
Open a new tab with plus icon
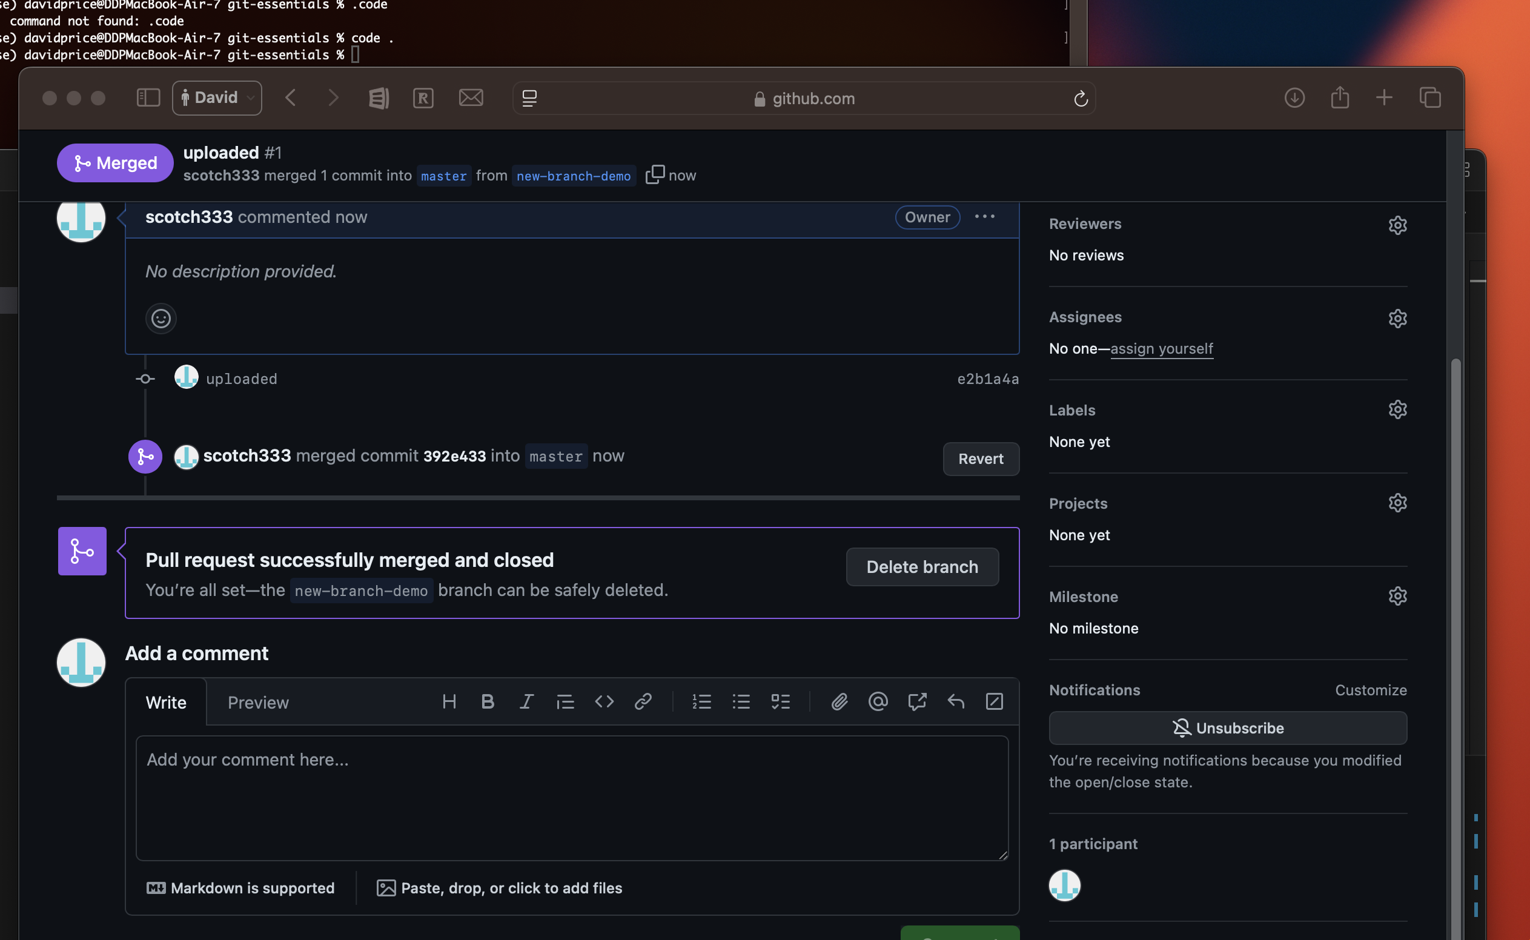coord(1384,98)
